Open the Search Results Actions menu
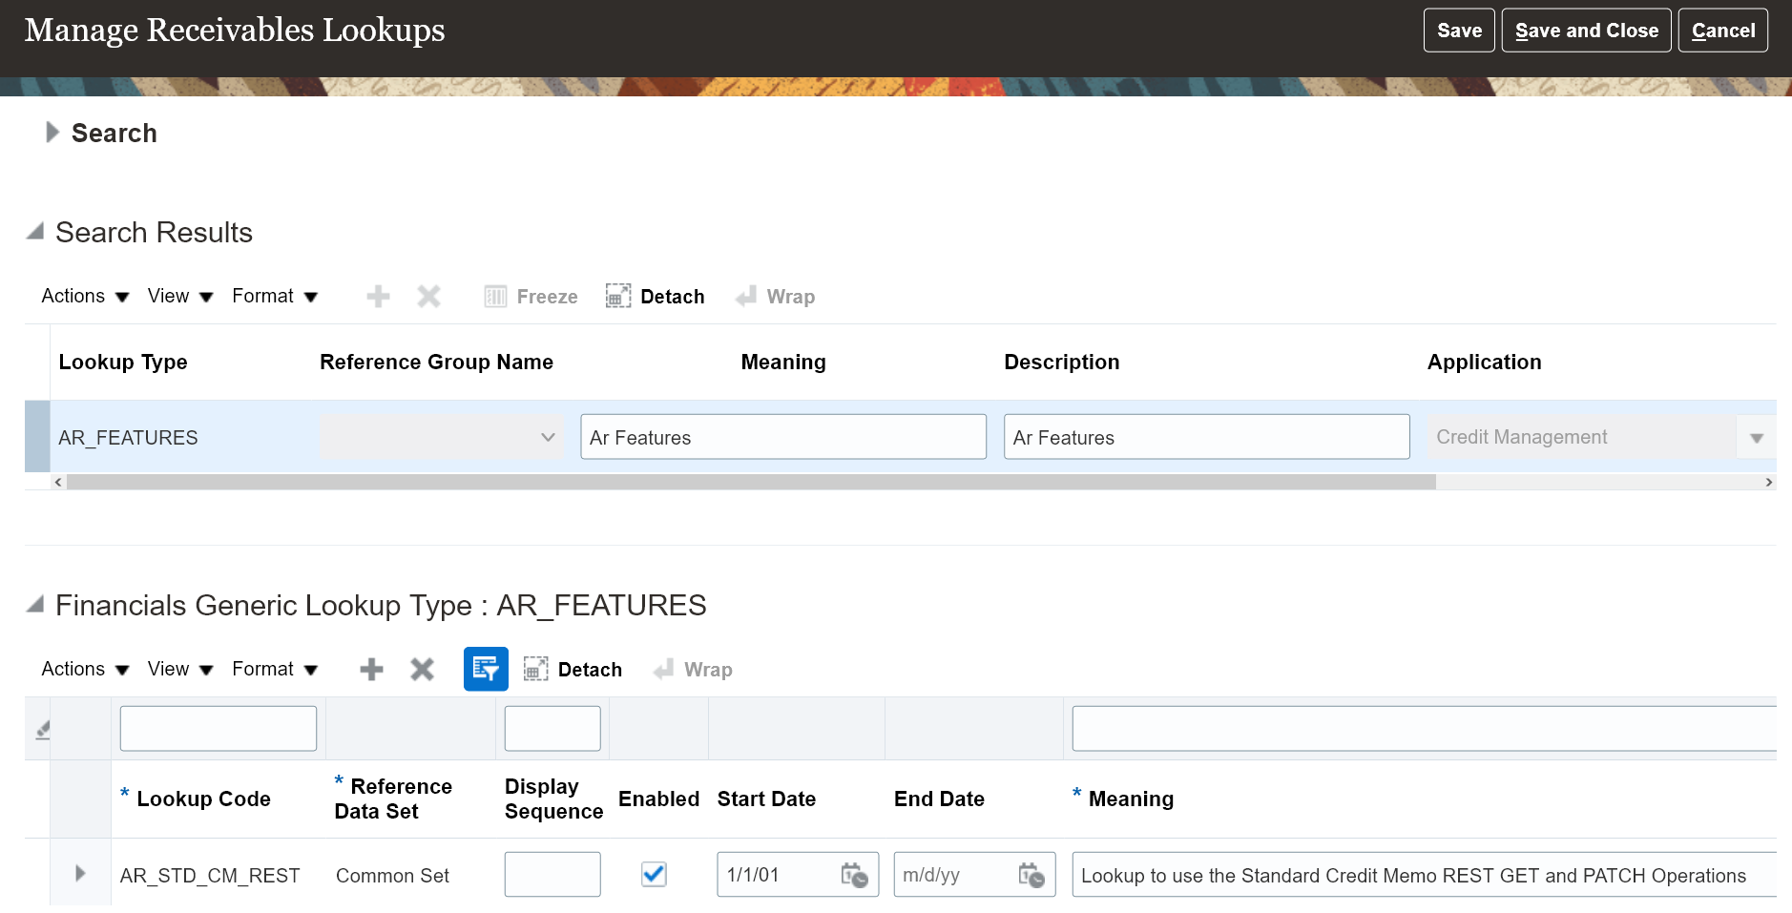 pos(84,297)
